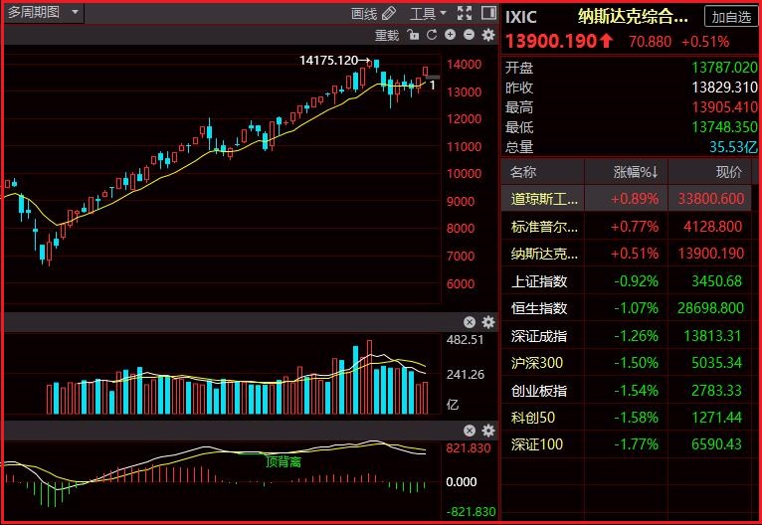Click the 最低 value 13748.350
762x525 pixels.
[x=724, y=127]
